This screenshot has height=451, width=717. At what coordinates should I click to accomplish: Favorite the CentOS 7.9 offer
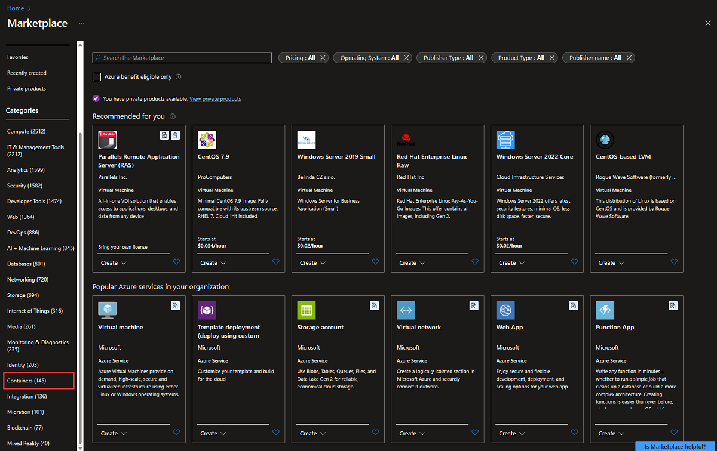[275, 261]
